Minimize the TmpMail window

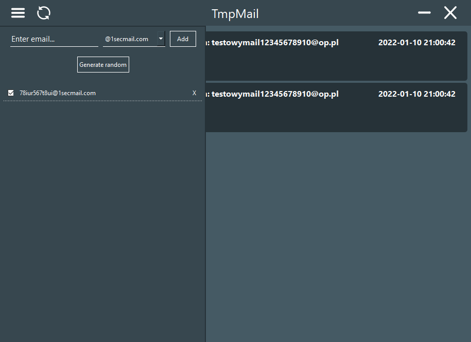[424, 13]
